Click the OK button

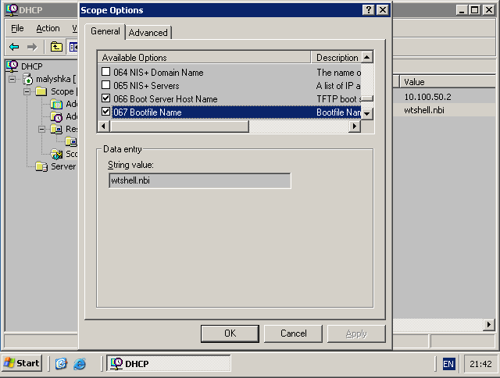230,333
